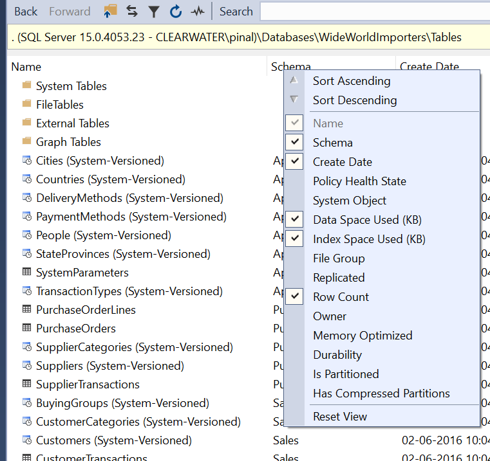
Task: Show Has Compressed Partitions column
Action: (381, 393)
